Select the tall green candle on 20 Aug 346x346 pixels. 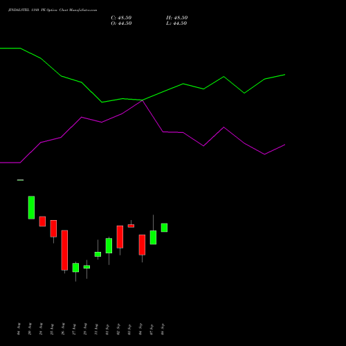point(31,208)
